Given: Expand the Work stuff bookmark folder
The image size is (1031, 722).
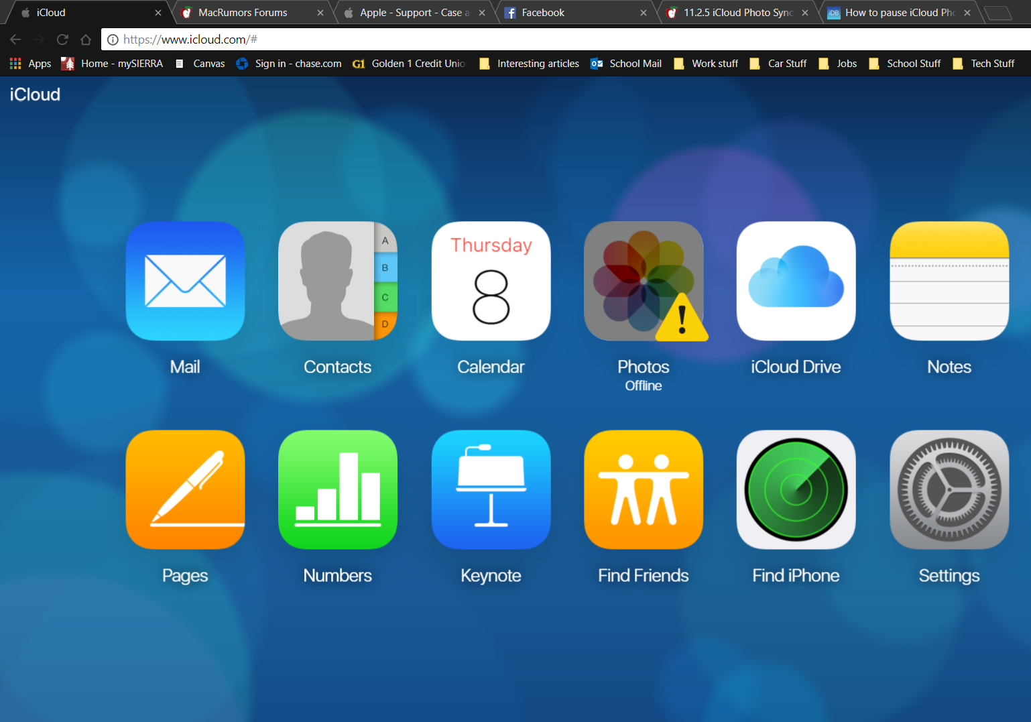Looking at the screenshot, I should [706, 64].
